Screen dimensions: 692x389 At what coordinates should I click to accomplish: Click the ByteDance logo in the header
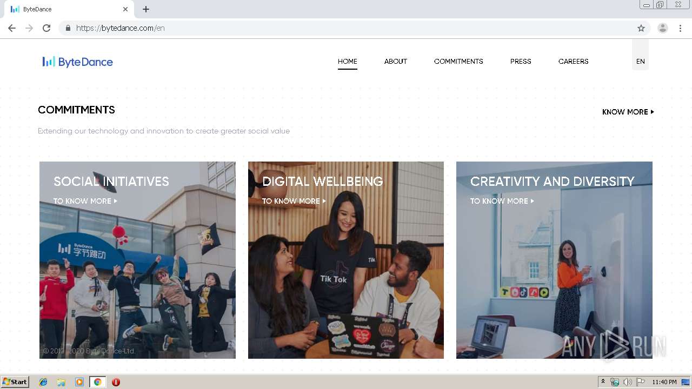coord(78,62)
